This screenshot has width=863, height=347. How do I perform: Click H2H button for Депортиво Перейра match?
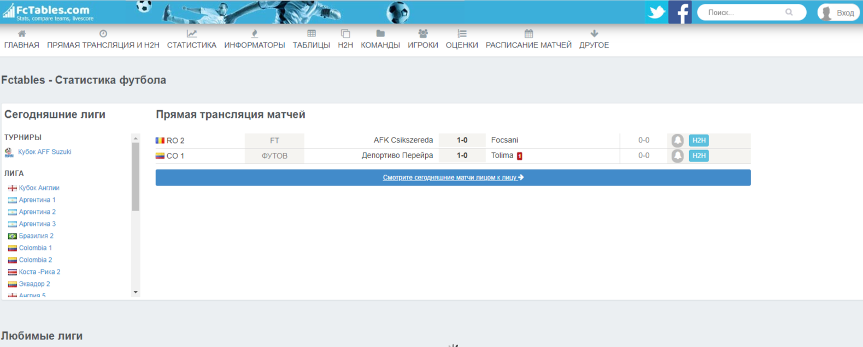coord(698,155)
